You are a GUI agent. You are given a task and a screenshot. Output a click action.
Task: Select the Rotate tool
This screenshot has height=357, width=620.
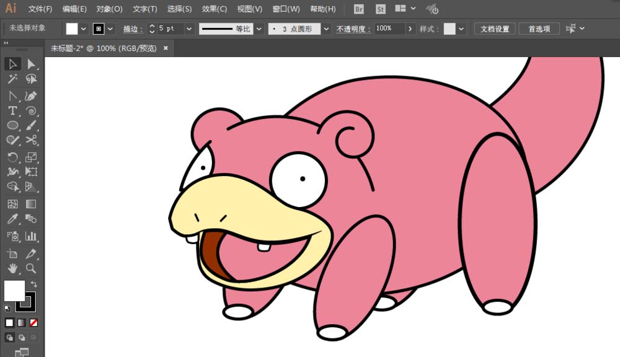[x=12, y=157]
